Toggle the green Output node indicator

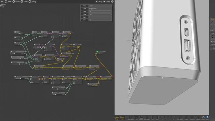pyautogui.click(x=97, y=52)
